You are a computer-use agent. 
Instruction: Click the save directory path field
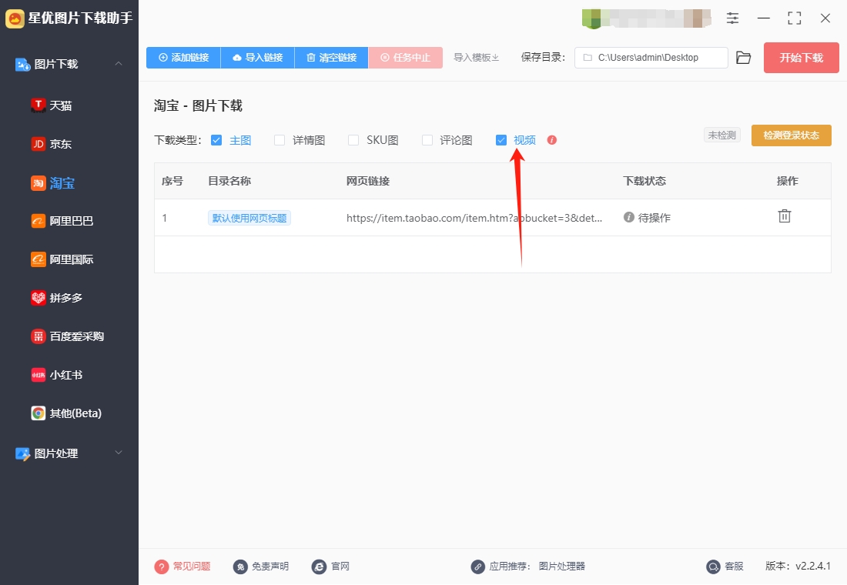pyautogui.click(x=651, y=57)
